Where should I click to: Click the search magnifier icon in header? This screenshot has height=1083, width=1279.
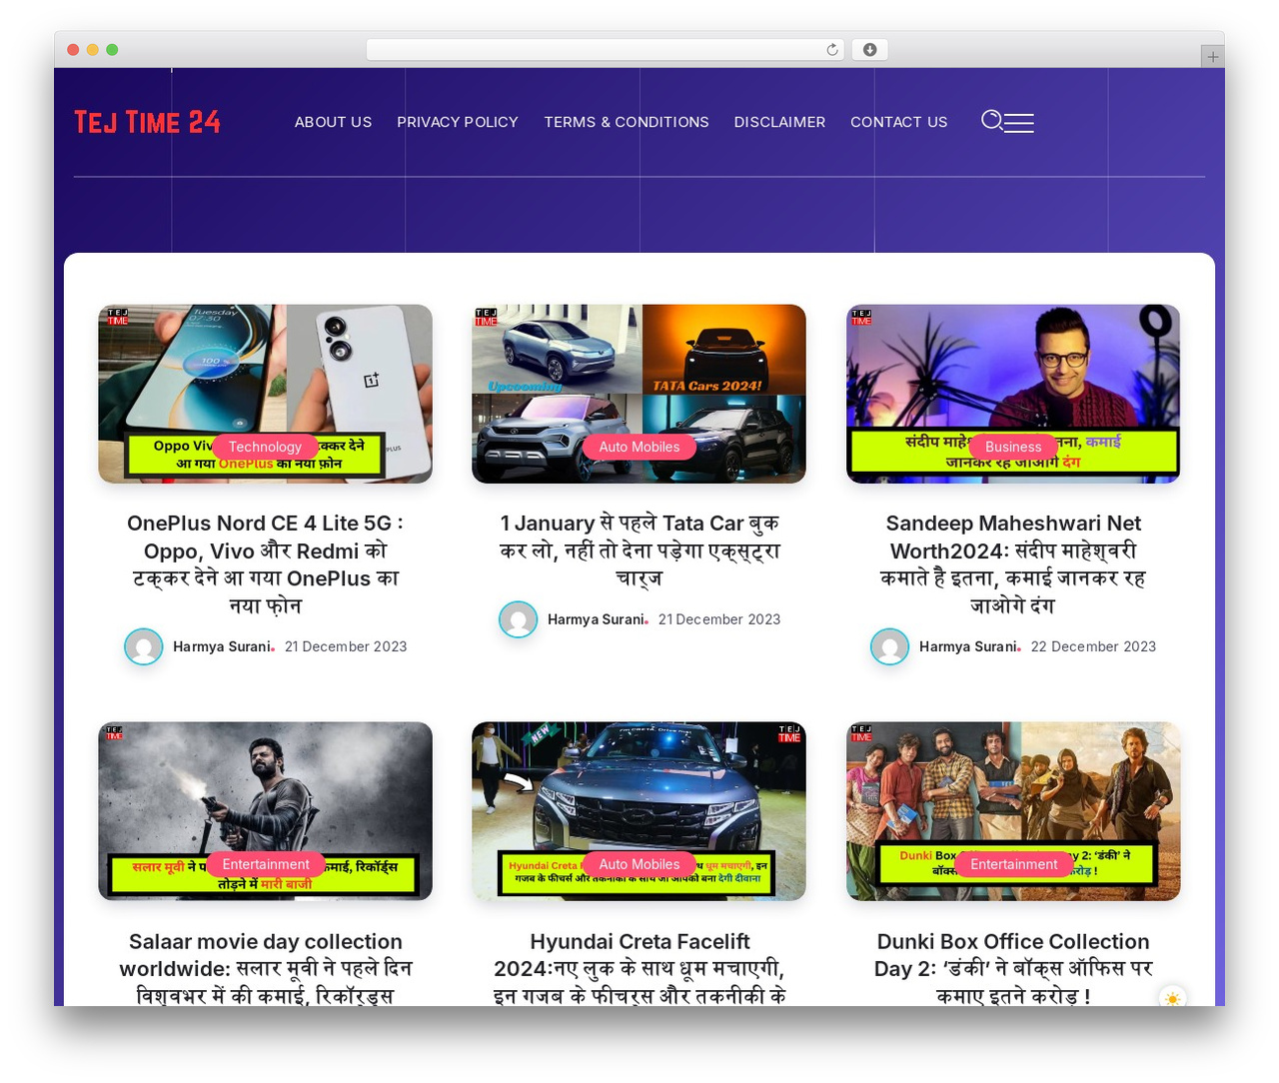coord(991,121)
